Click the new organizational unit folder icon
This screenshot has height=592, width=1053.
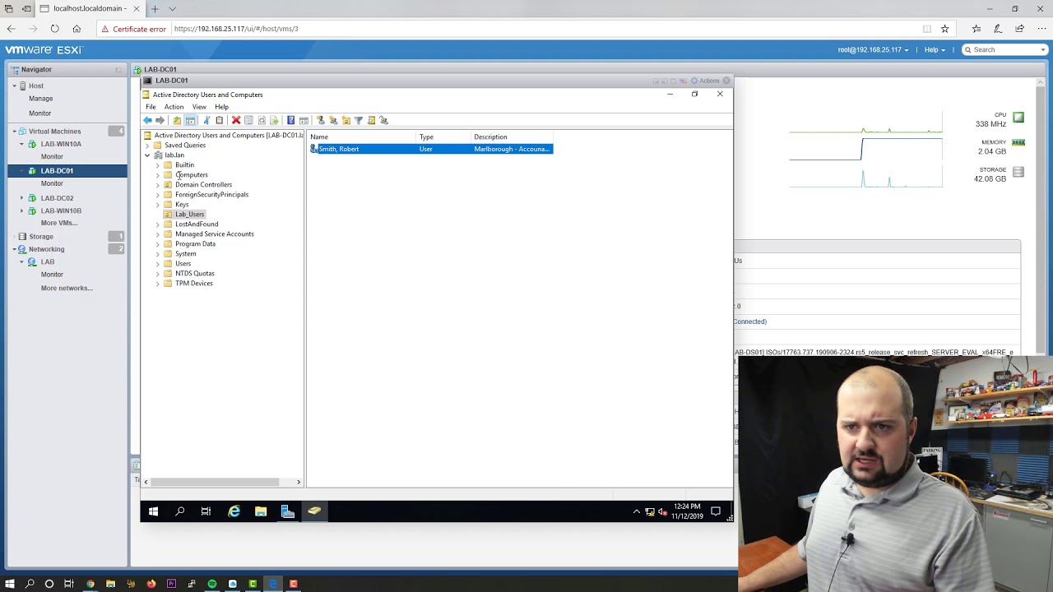click(x=346, y=120)
